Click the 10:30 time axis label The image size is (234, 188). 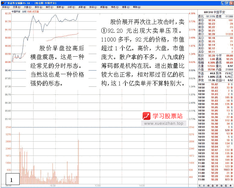(53, 186)
